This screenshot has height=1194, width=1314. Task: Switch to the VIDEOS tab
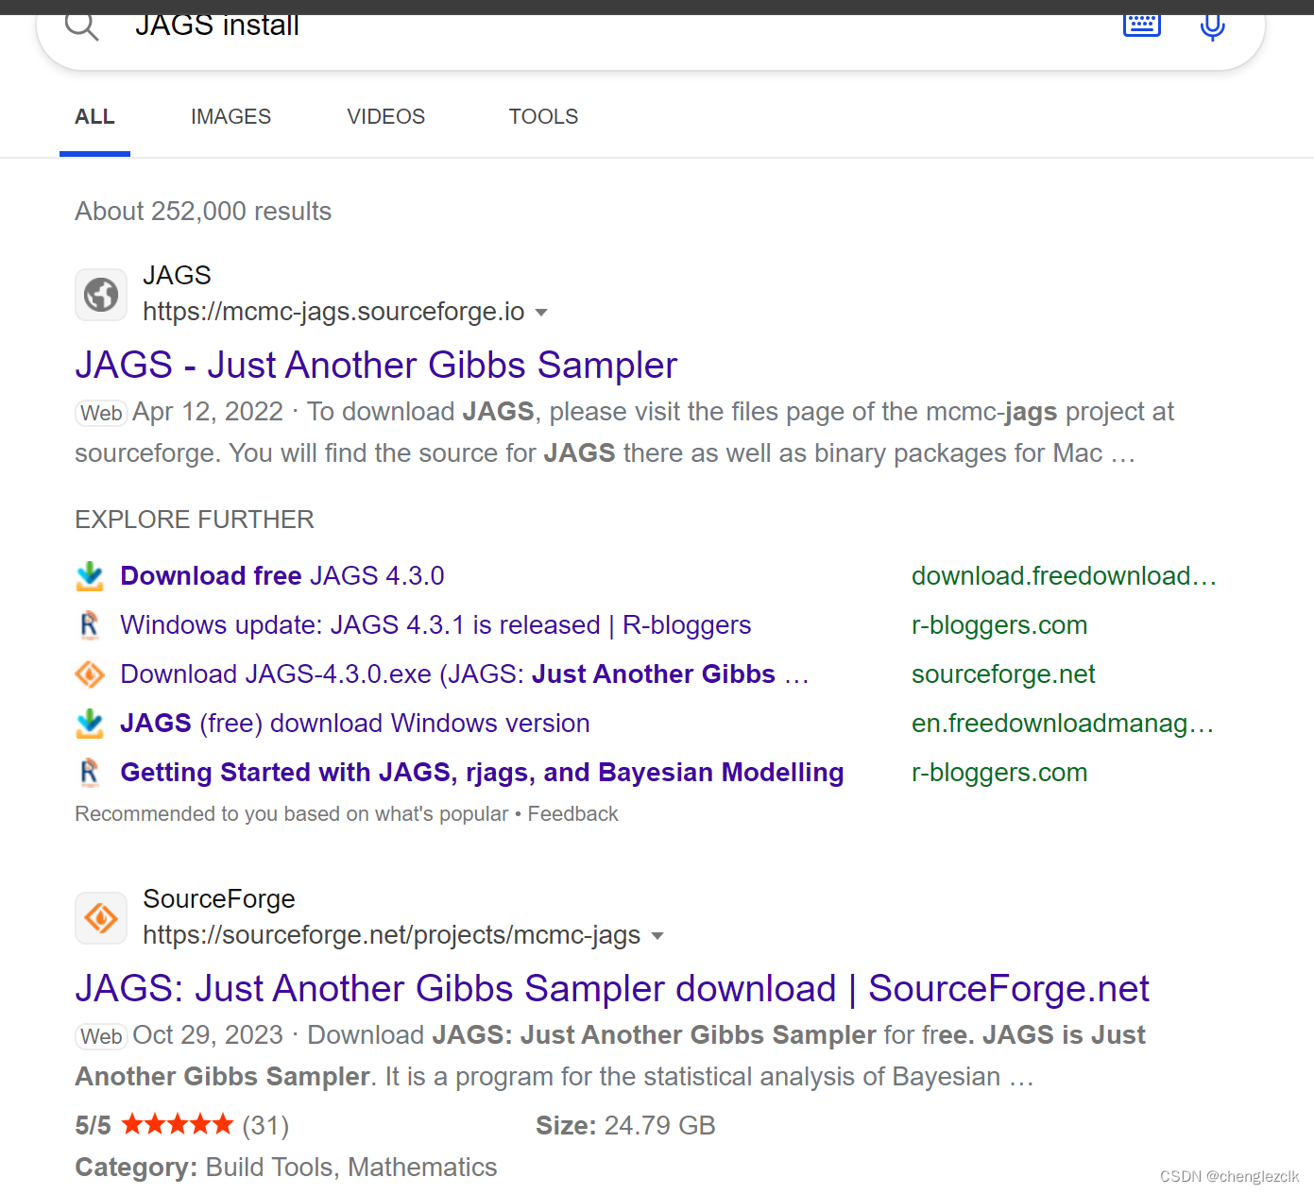point(385,116)
